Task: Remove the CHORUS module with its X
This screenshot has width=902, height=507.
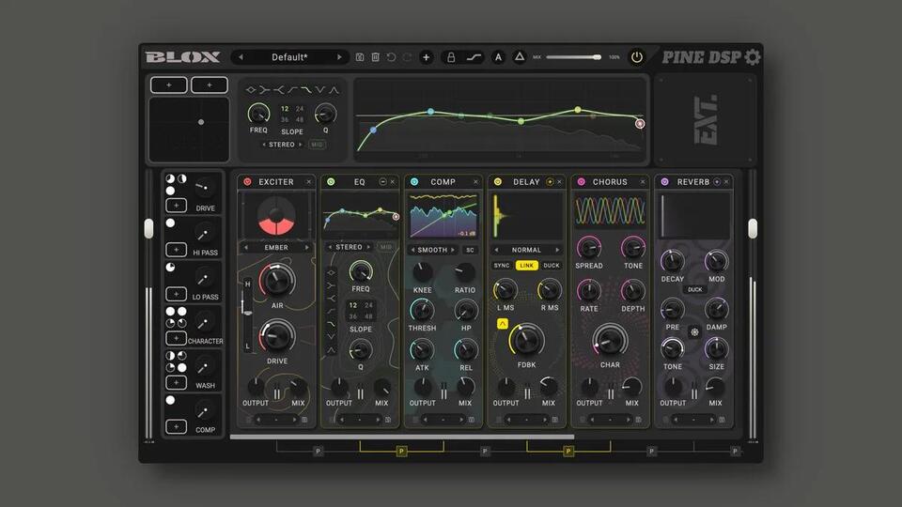Action: click(x=643, y=181)
